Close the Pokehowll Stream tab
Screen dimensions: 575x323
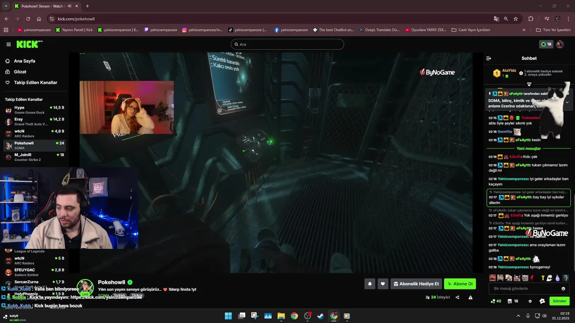pos(78,6)
